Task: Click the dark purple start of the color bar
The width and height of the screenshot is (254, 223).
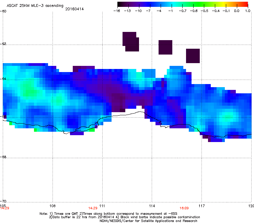Action: (122, 4)
